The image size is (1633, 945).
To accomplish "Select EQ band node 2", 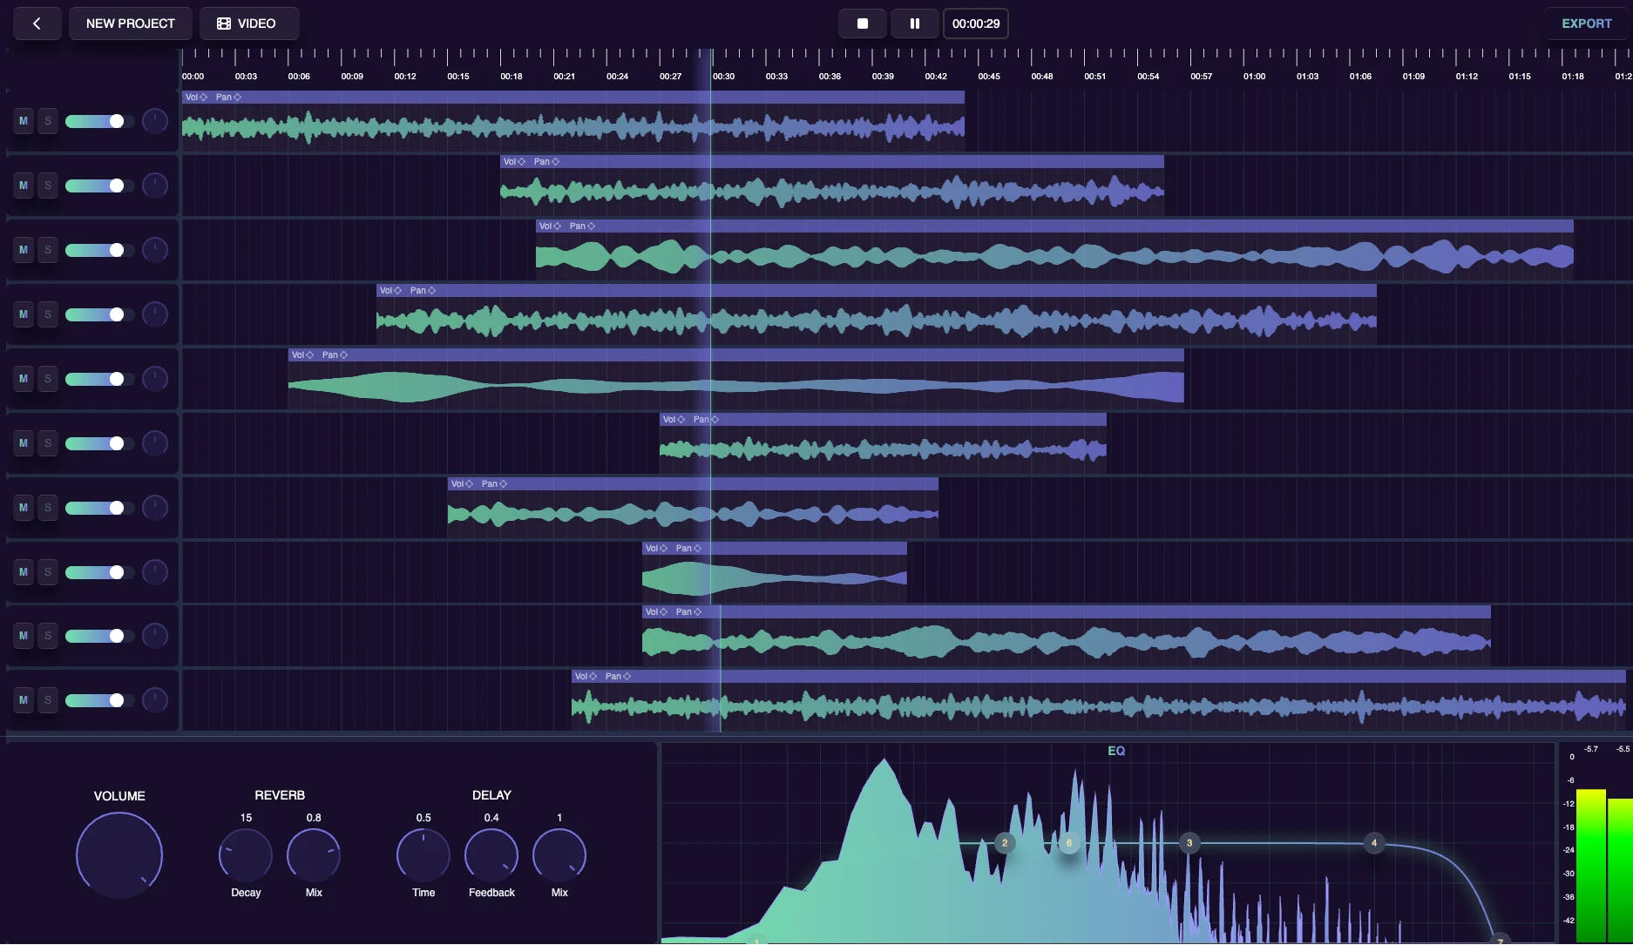I will tap(1005, 843).
